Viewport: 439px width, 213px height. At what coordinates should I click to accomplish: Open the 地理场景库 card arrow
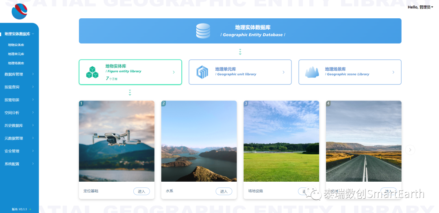[x=393, y=72]
